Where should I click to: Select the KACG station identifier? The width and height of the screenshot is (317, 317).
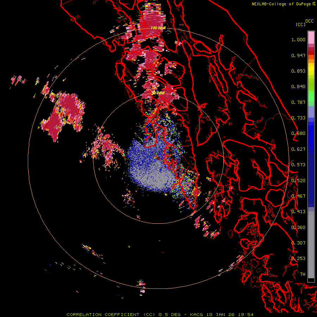coord(197,315)
